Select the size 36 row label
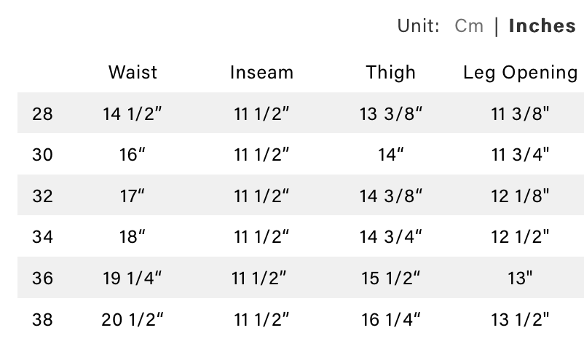Viewport: 584px width, 349px height. [43, 278]
